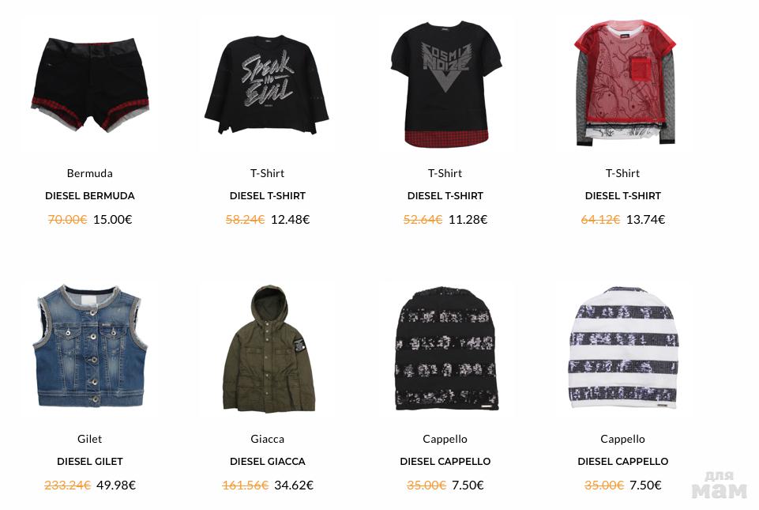Select the red mesh layered t-shirt image
The image size is (759, 510).
click(624, 82)
